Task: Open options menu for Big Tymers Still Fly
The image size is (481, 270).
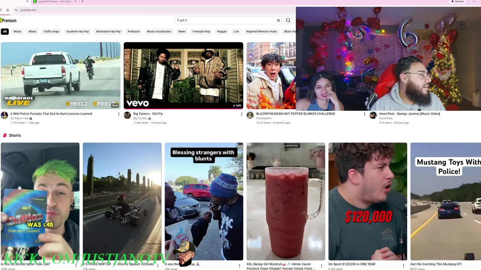Action: pyautogui.click(x=242, y=114)
